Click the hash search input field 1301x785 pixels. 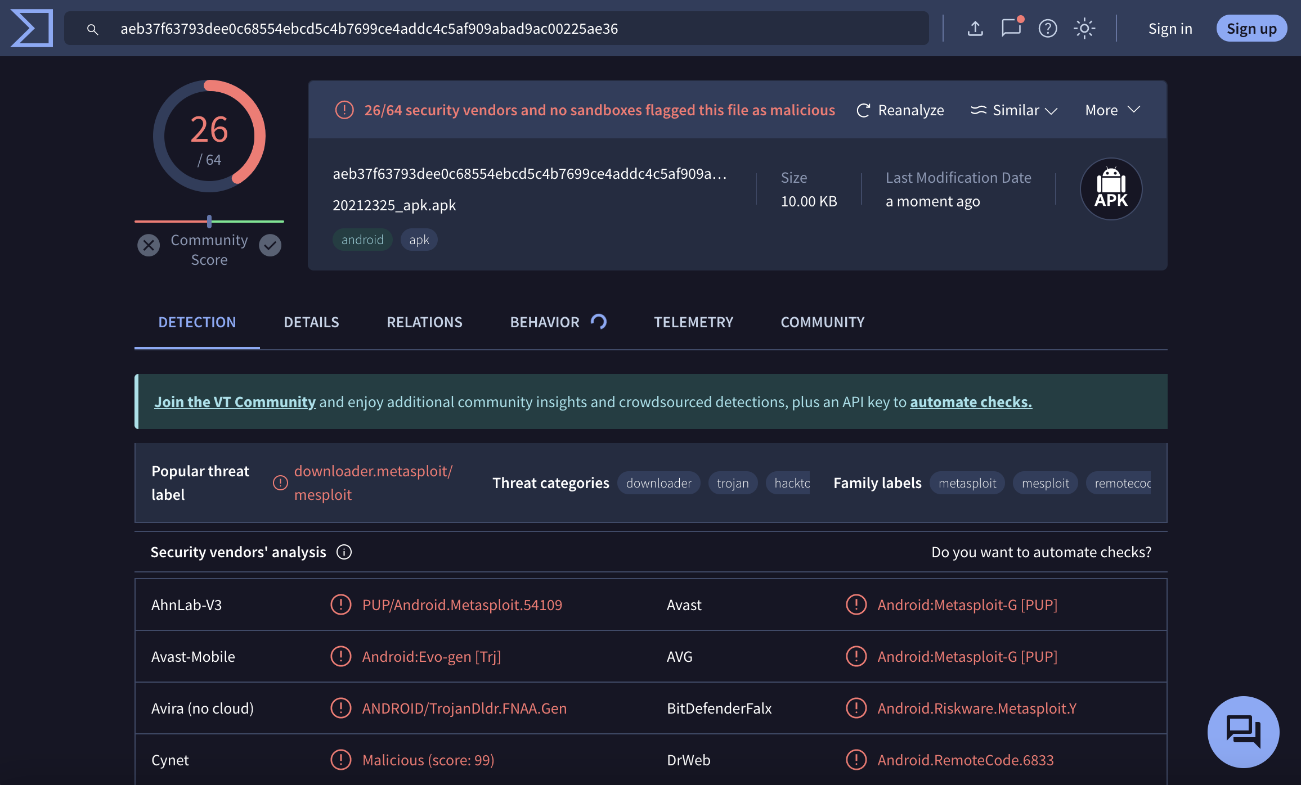pos(506,28)
